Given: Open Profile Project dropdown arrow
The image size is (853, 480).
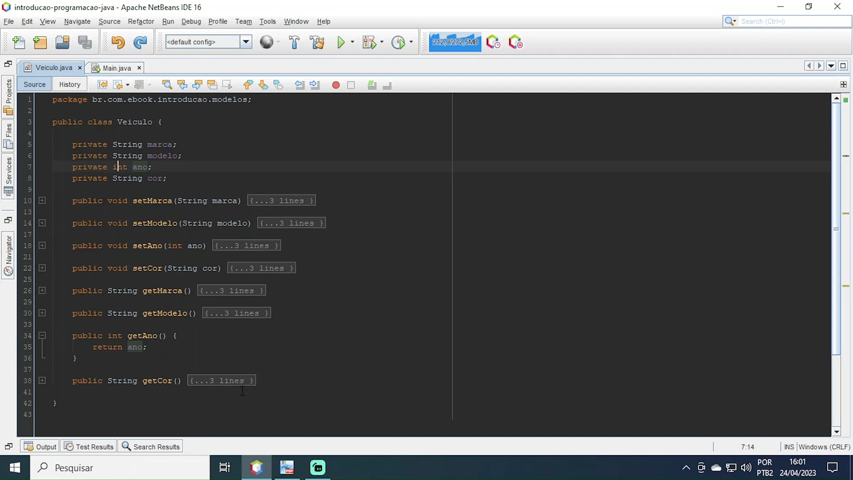Looking at the screenshot, I should 411,42.
